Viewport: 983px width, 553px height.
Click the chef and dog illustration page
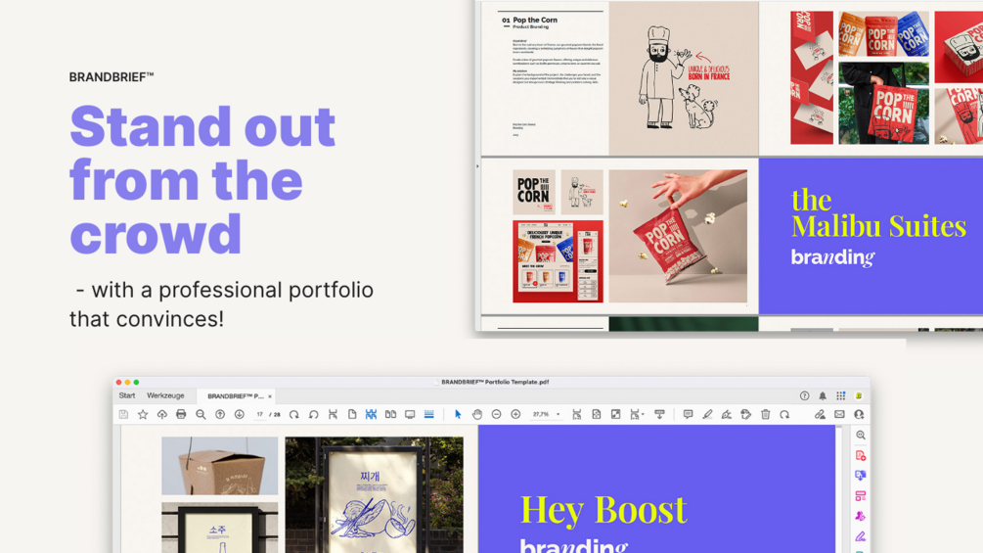[684, 77]
